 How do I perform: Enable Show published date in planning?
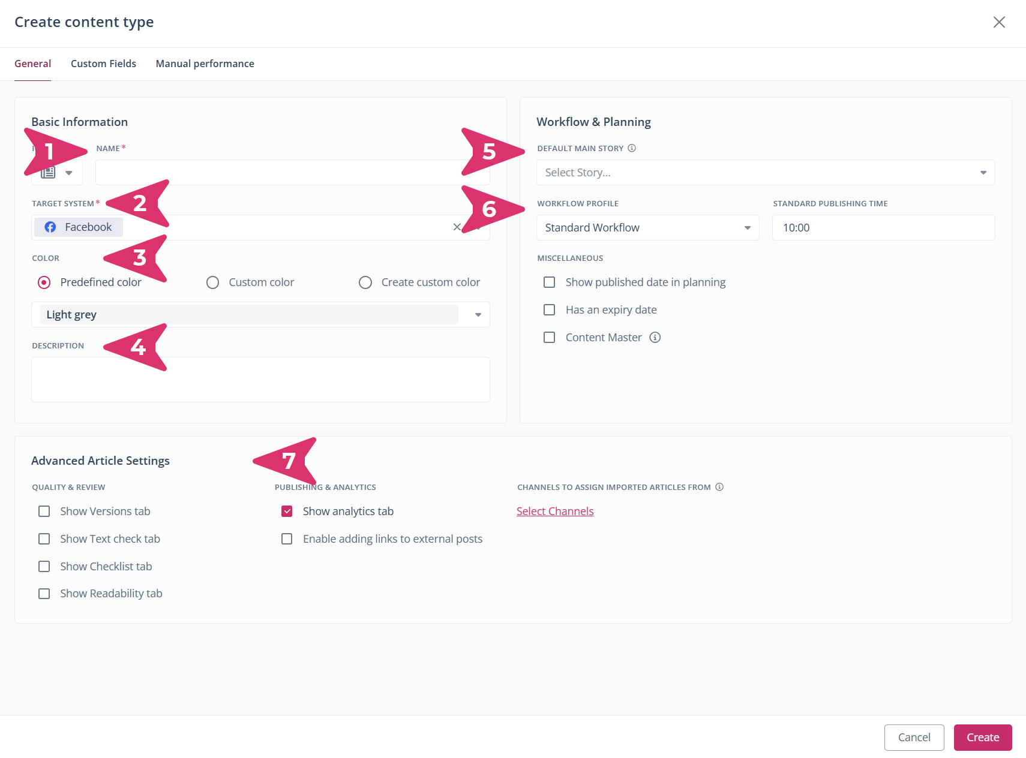coord(549,282)
